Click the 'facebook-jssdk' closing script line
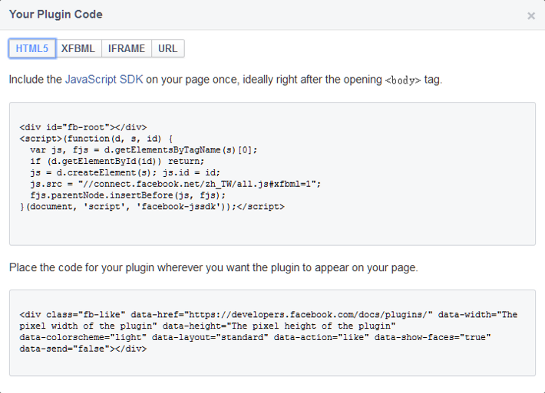This screenshot has width=545, height=393. pyautogui.click(x=152, y=206)
